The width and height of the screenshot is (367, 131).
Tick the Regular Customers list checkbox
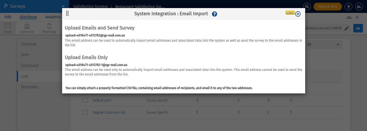click(85, 112)
